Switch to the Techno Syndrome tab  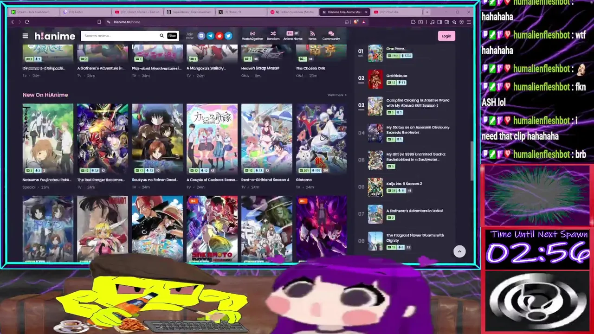click(294, 12)
